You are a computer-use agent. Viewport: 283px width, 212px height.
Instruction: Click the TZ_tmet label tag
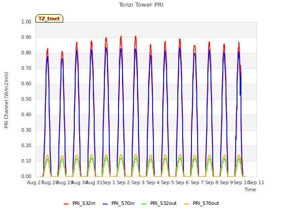(49, 19)
